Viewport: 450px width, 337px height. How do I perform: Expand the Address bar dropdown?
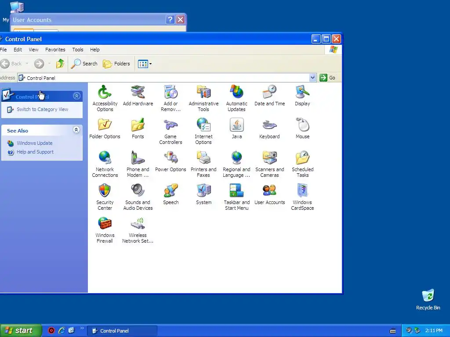point(312,78)
